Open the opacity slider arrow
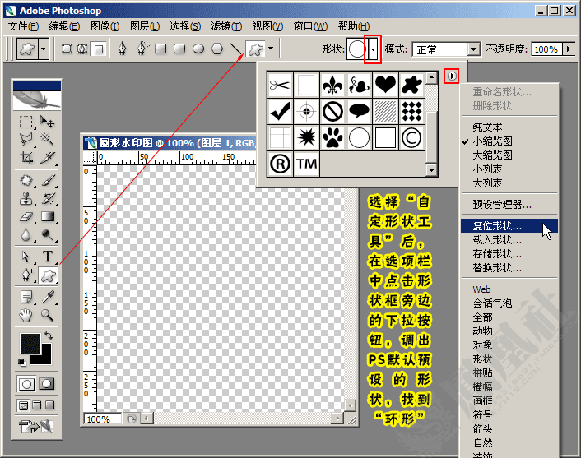Image resolution: width=581 pixels, height=458 pixels. (569, 49)
